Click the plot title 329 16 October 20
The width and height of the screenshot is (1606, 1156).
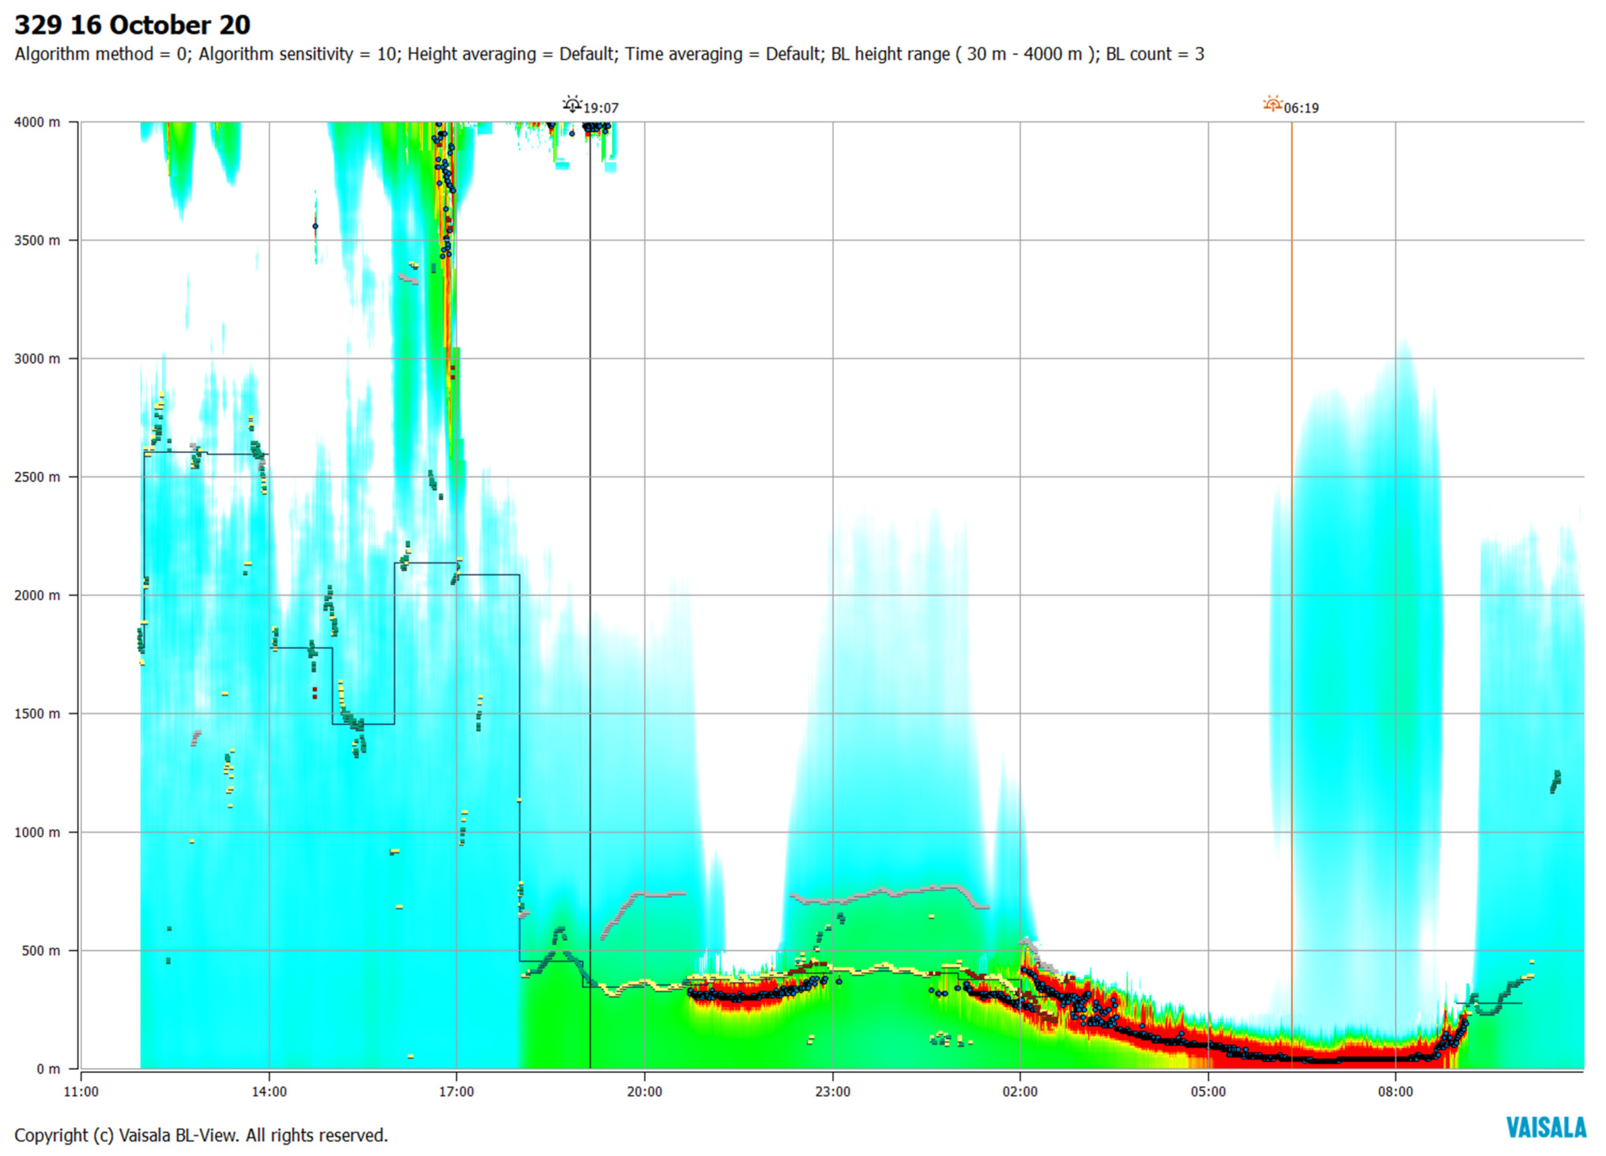pos(132,26)
